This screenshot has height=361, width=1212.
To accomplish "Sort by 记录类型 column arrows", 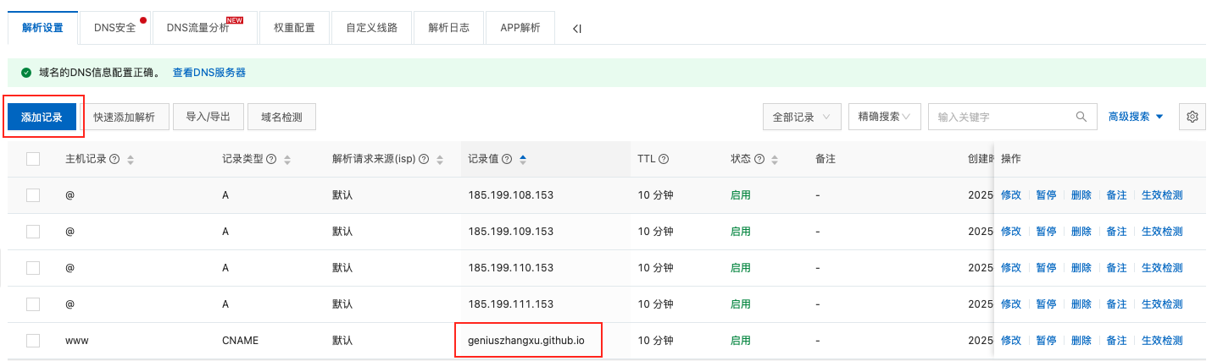I will tap(287, 160).
